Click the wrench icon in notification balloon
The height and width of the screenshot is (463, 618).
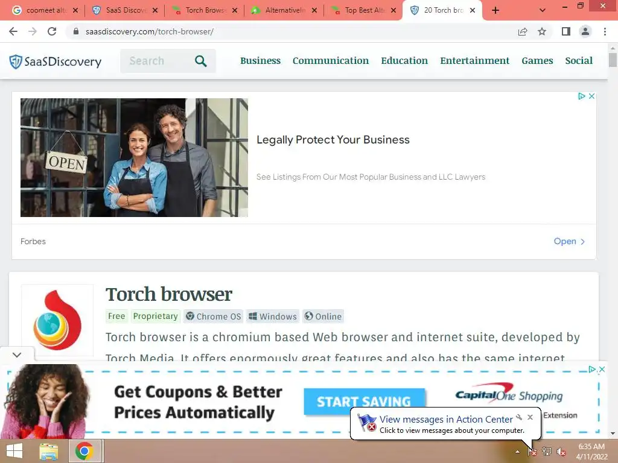click(520, 417)
